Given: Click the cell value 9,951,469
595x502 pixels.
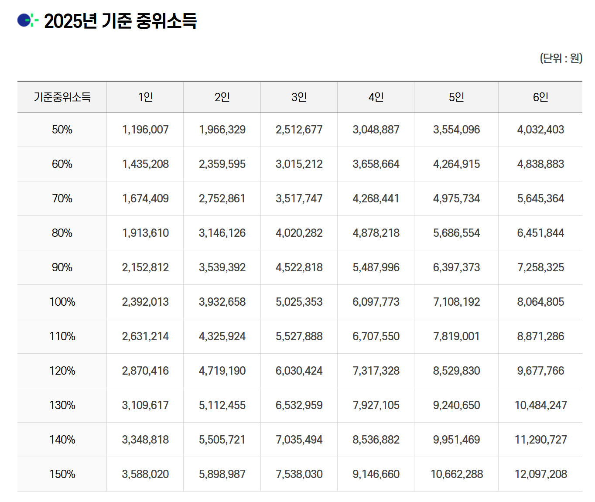Looking at the screenshot, I should (x=456, y=440).
